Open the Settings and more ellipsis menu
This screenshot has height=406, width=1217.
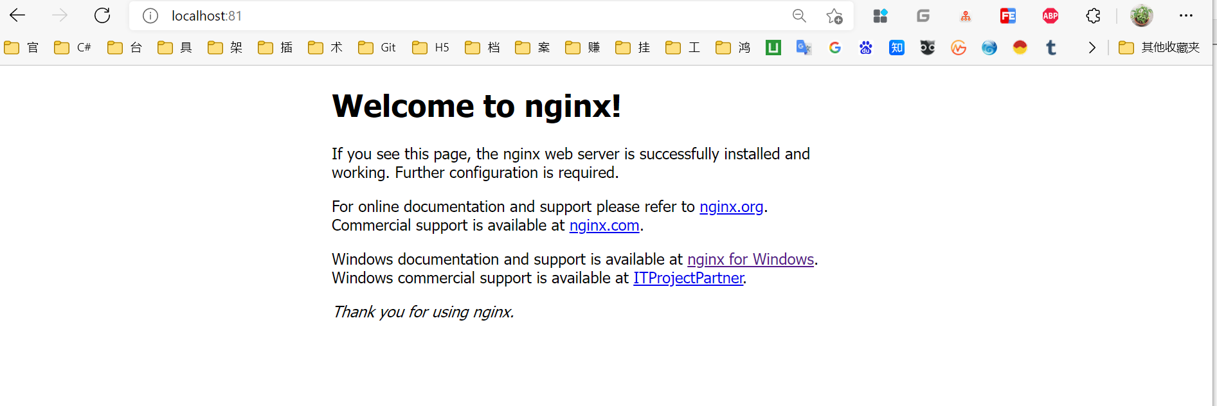click(1186, 15)
